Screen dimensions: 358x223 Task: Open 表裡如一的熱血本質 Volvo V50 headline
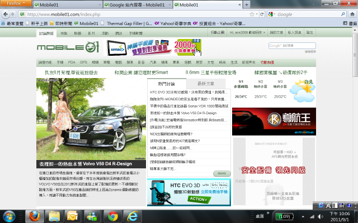(x=86, y=164)
